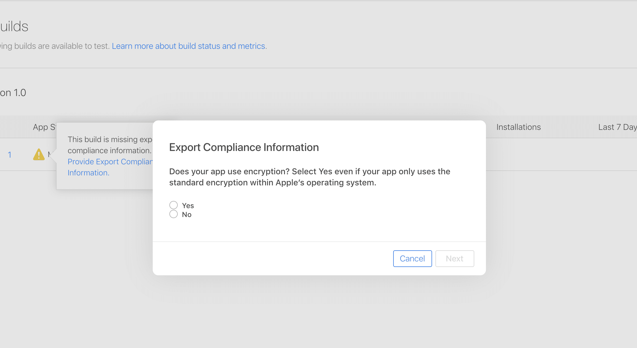The width and height of the screenshot is (637, 348).
Task: Click the builds available to test description
Action: click(55, 46)
